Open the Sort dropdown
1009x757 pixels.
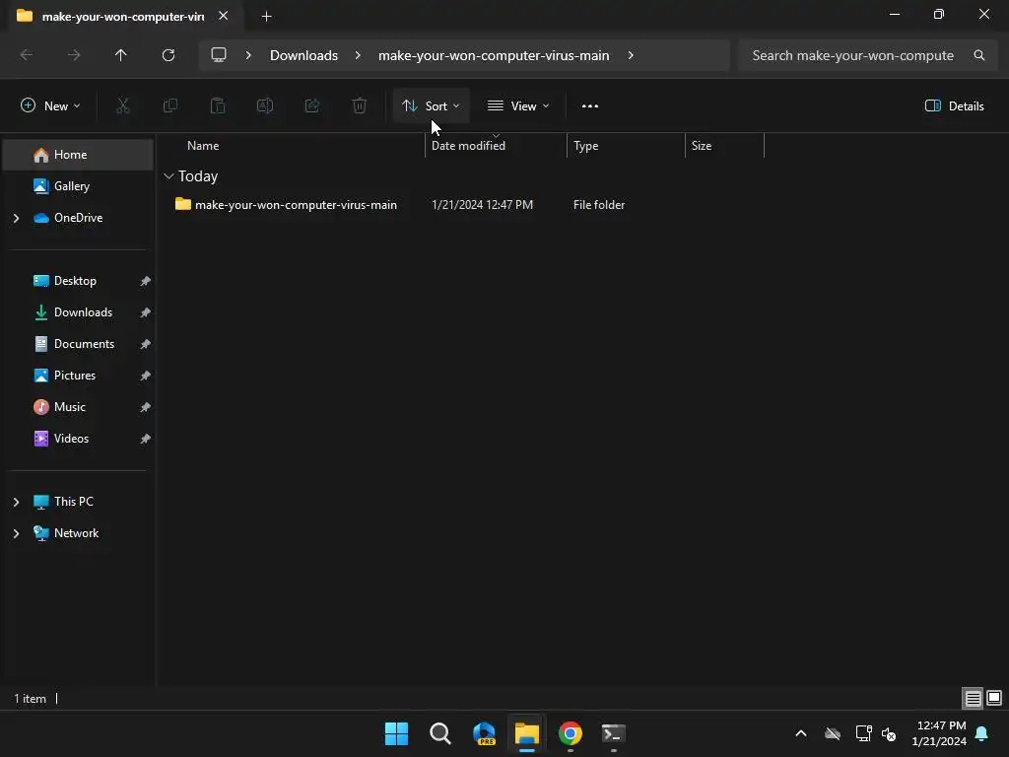[x=431, y=106]
